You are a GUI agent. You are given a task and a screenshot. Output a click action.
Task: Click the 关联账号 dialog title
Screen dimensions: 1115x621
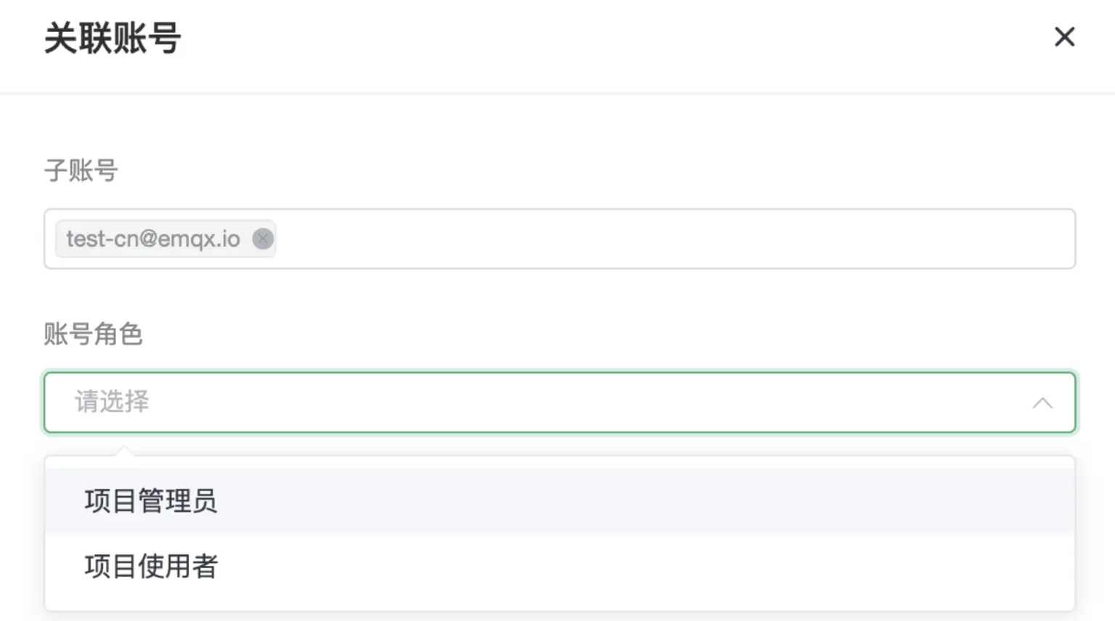pyautogui.click(x=113, y=38)
